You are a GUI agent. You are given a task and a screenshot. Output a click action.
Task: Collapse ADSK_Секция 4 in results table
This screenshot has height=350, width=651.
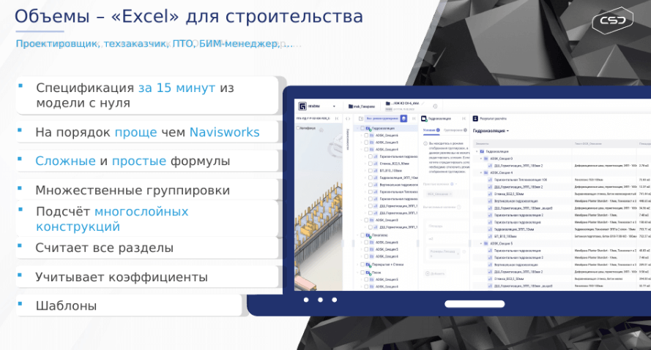click(x=481, y=172)
